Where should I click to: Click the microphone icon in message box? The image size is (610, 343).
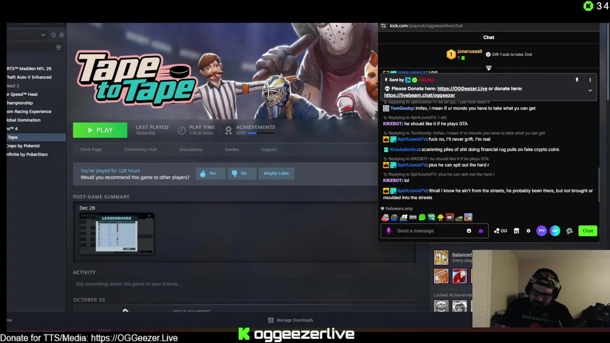388,231
